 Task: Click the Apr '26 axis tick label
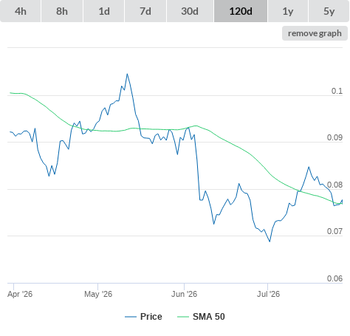click(20, 294)
